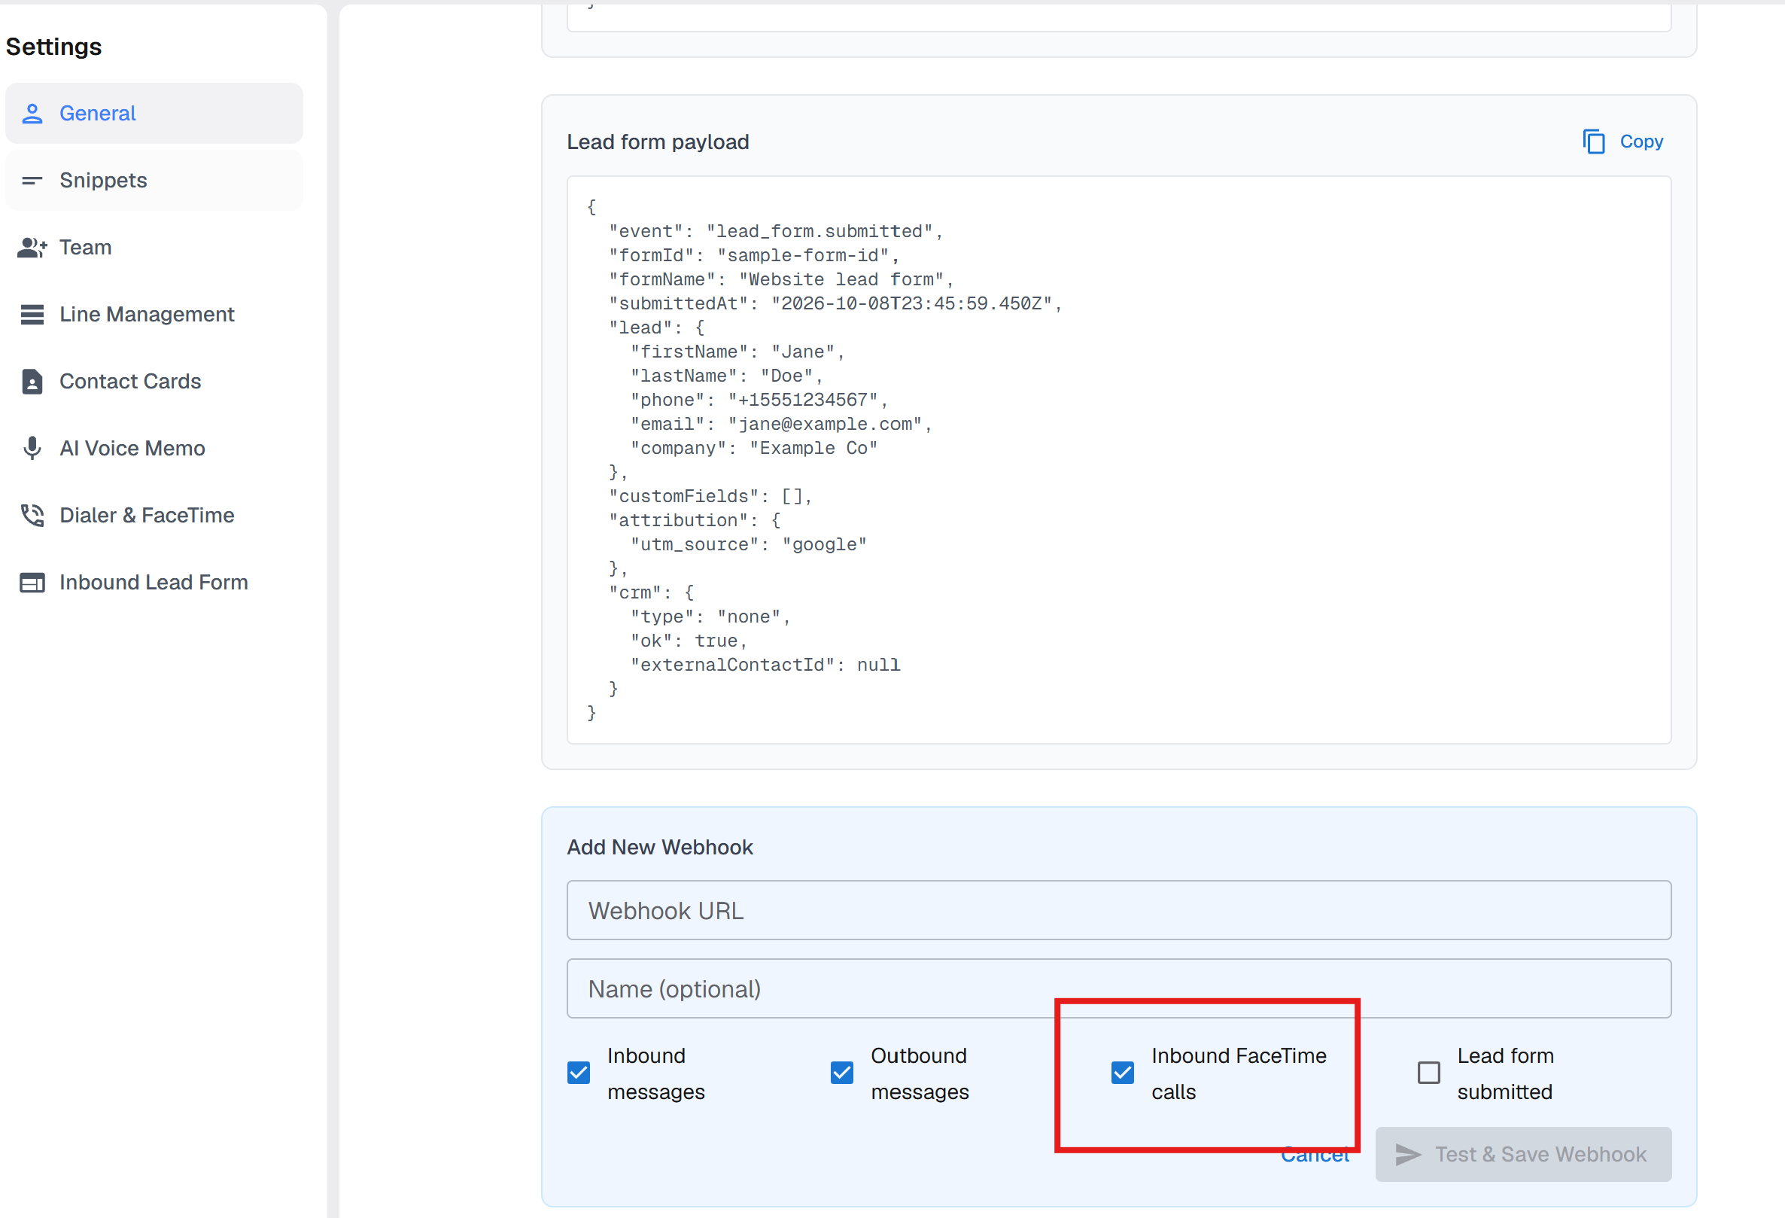This screenshot has height=1218, width=1785.
Task: Focus the Webhook URL field
Action: (x=1119, y=910)
